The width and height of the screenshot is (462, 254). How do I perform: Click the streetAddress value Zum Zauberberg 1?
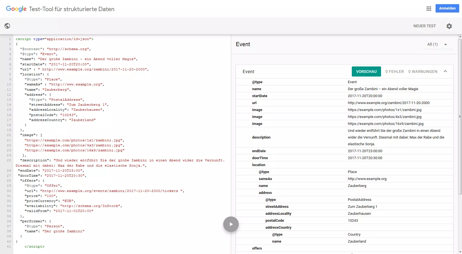click(362, 206)
